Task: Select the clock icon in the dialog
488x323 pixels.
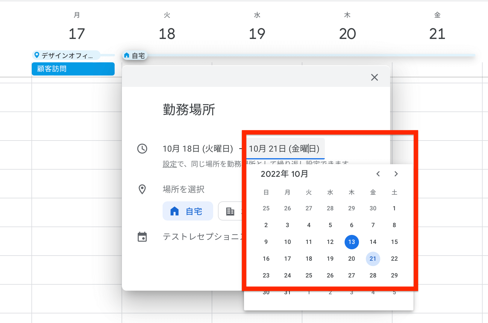Action: point(143,149)
